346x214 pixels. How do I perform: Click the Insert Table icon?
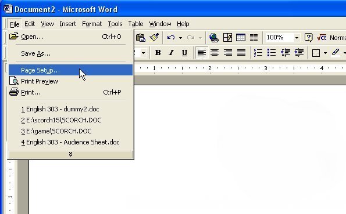[241, 38]
